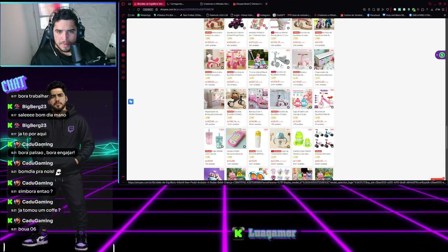Image resolution: width=448 pixels, height=252 pixels.
Task: Open the WhatsApp bookmark
Action: (144, 15)
